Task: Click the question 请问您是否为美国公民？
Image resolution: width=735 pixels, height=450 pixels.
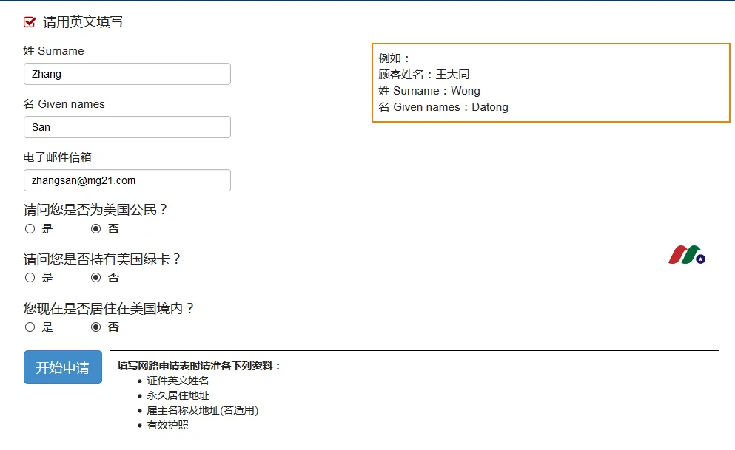Action: point(96,210)
